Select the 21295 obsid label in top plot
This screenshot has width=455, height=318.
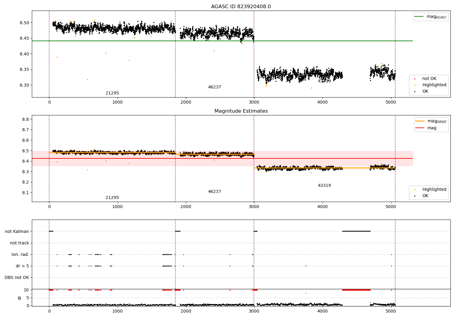click(x=112, y=93)
